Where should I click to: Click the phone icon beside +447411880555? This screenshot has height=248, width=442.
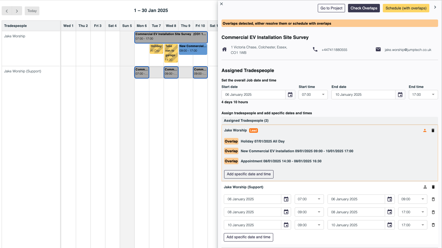click(315, 50)
